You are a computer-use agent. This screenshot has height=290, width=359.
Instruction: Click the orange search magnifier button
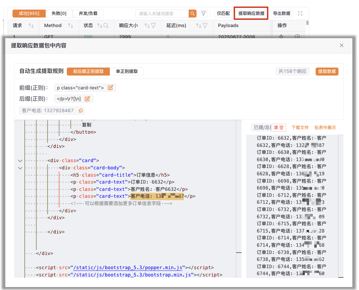click(x=192, y=14)
